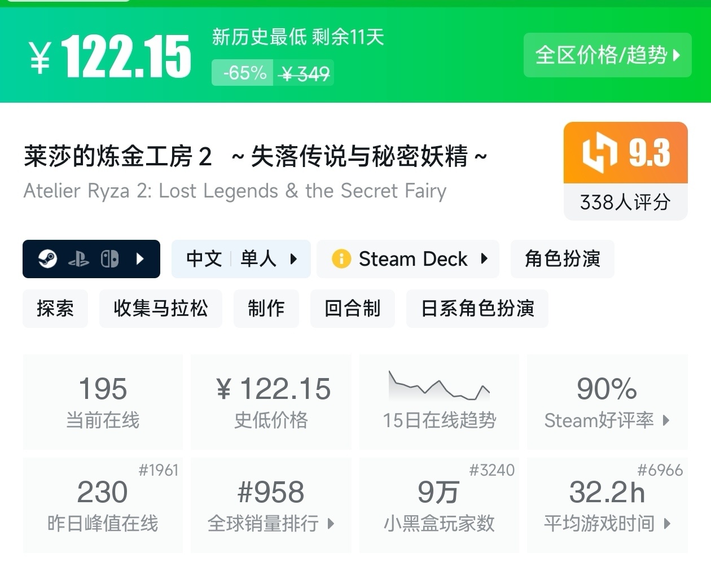Image resolution: width=711 pixels, height=562 pixels.
Task: Select the 探索 tag
Action: tap(55, 309)
